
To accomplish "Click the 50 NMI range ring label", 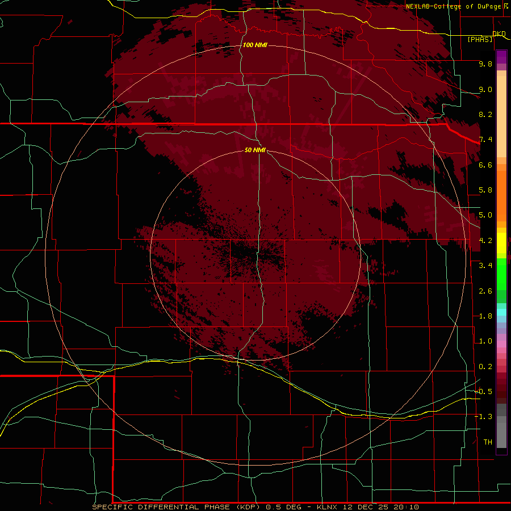I will (x=255, y=150).
